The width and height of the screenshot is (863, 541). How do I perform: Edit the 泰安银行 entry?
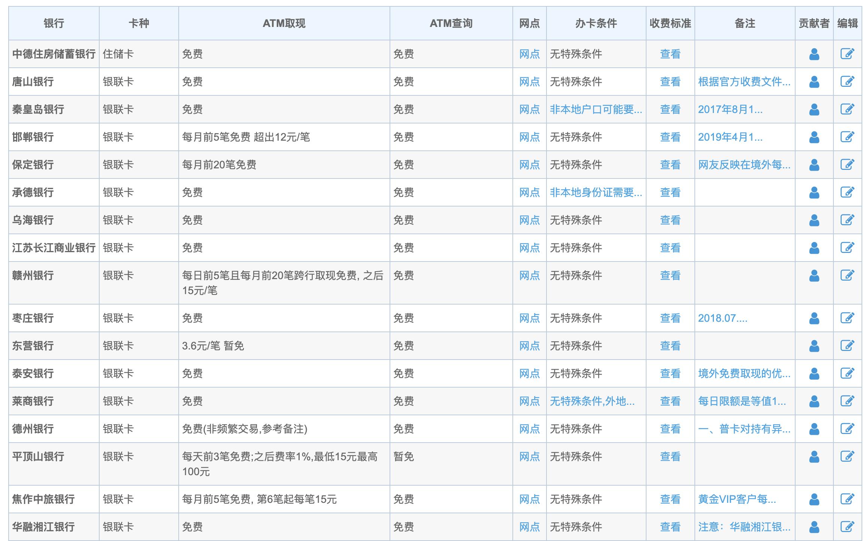click(847, 373)
